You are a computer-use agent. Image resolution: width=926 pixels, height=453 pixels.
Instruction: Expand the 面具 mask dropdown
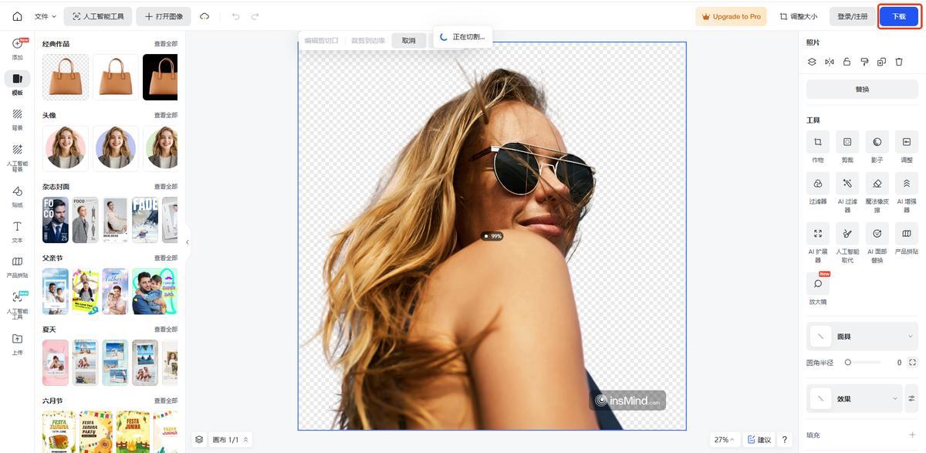pyautogui.click(x=910, y=336)
